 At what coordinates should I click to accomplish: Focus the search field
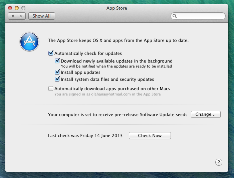pyautogui.click(x=198, y=16)
